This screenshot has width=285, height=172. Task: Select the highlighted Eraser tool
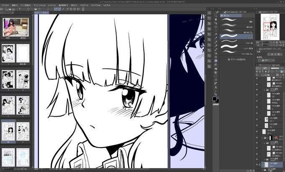tap(216, 61)
